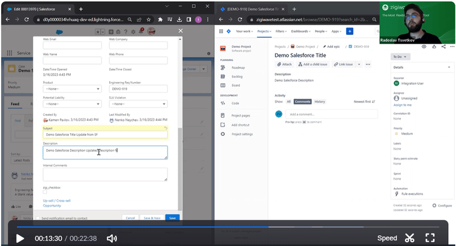Collapse the Details panel

449,67
